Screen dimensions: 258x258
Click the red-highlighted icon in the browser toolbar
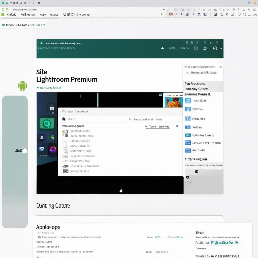coord(171,14)
